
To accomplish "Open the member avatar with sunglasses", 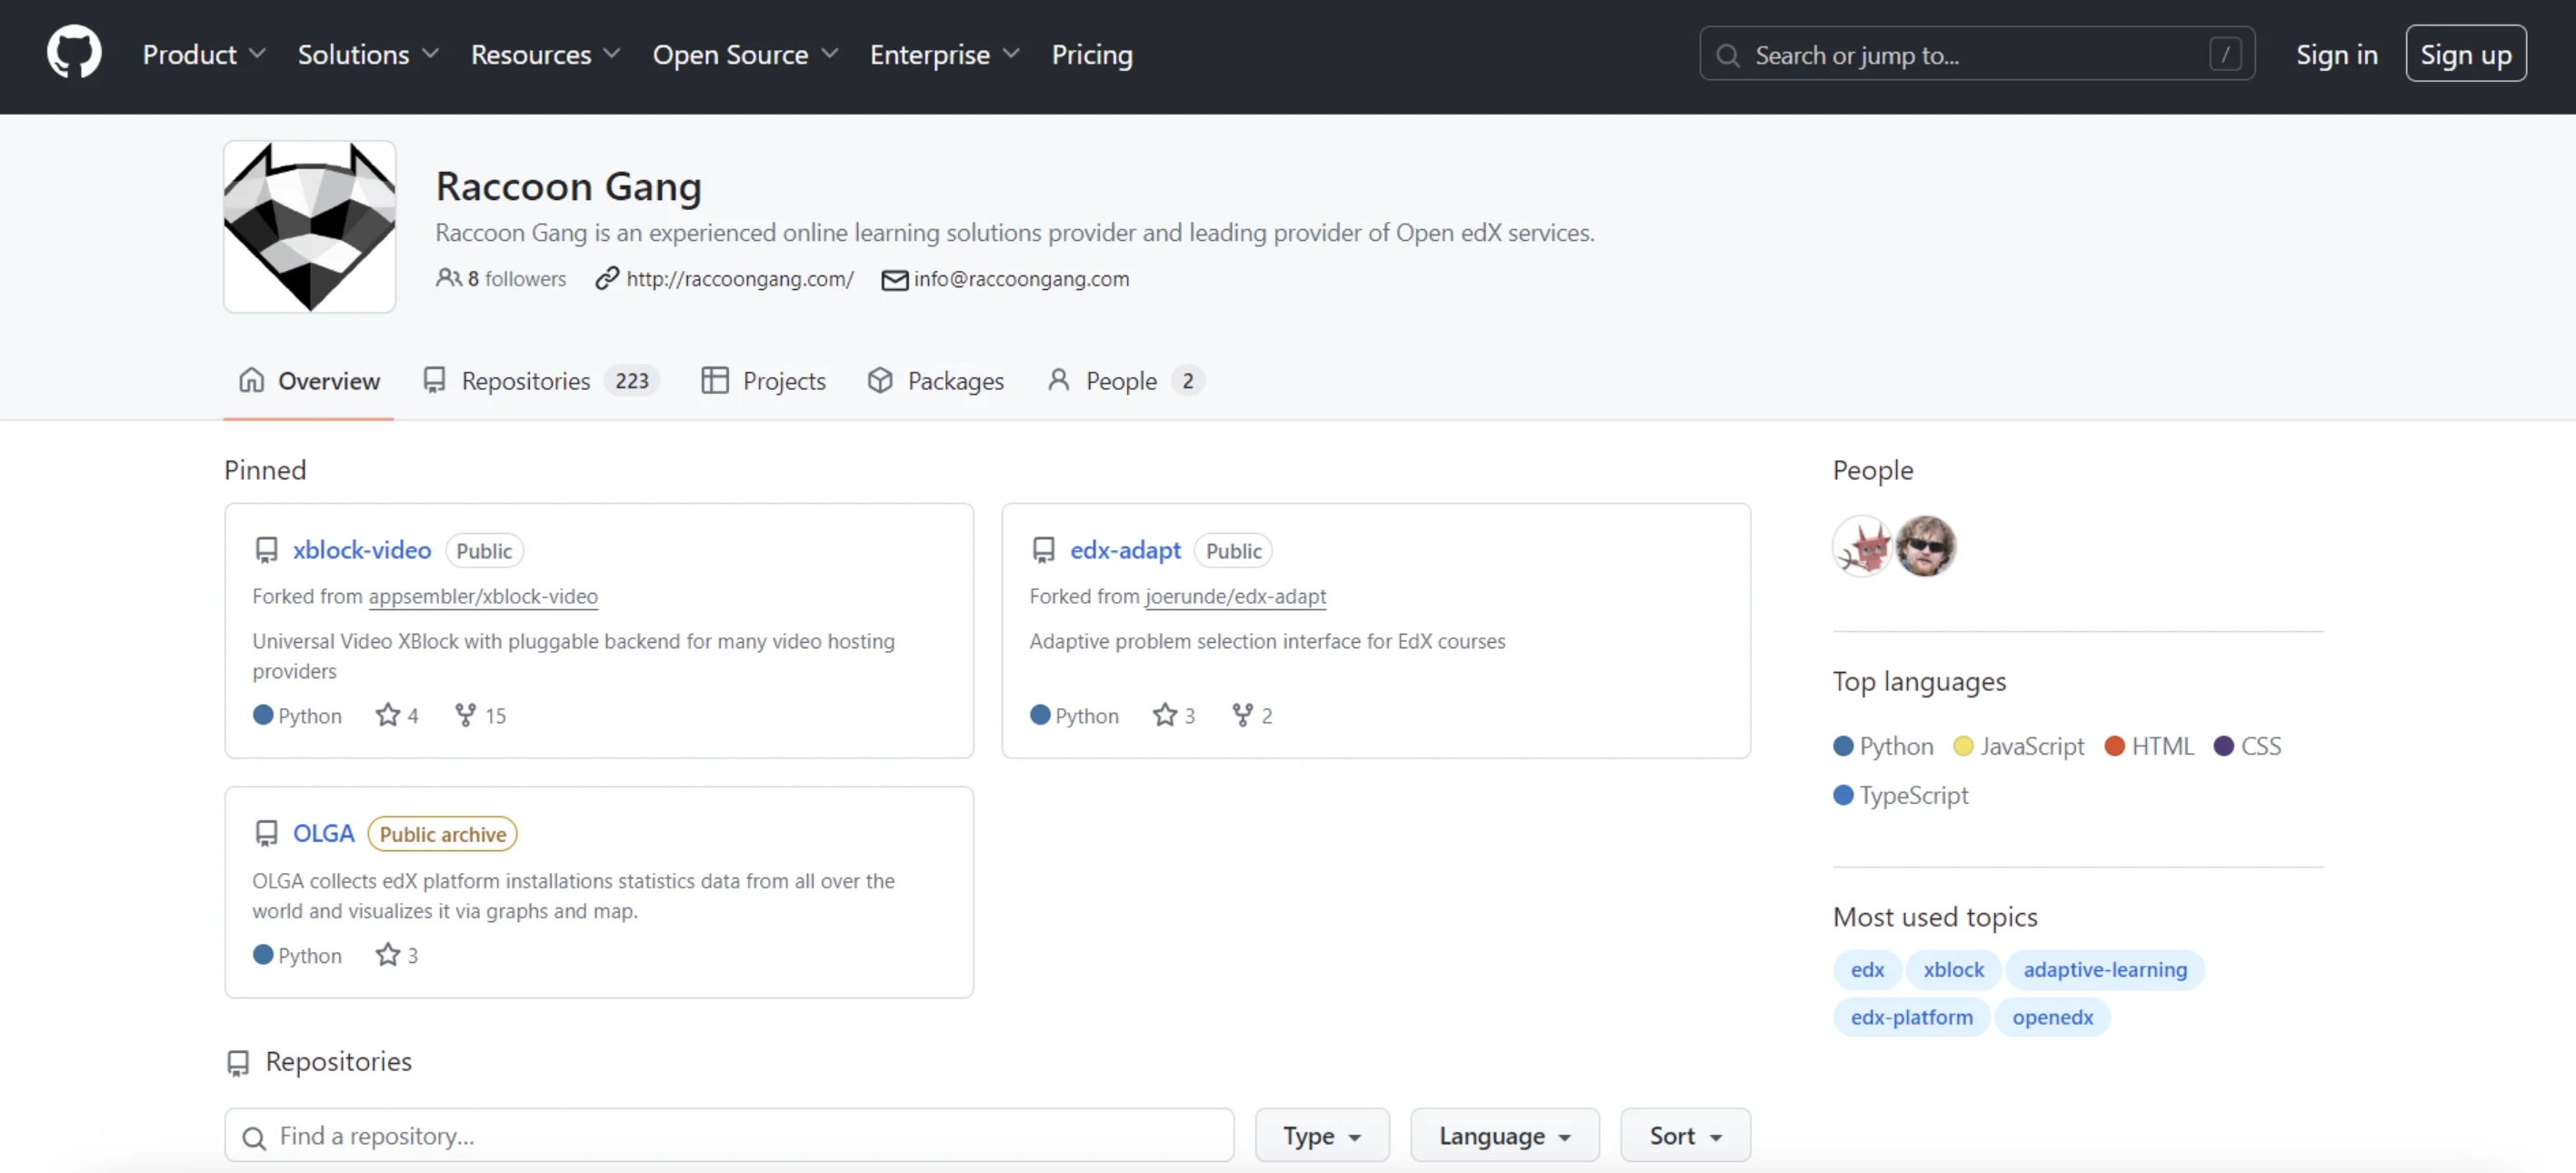I will [1926, 546].
